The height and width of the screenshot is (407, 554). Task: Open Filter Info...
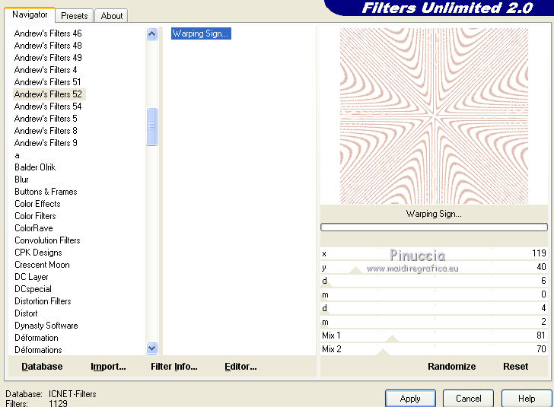click(x=174, y=367)
